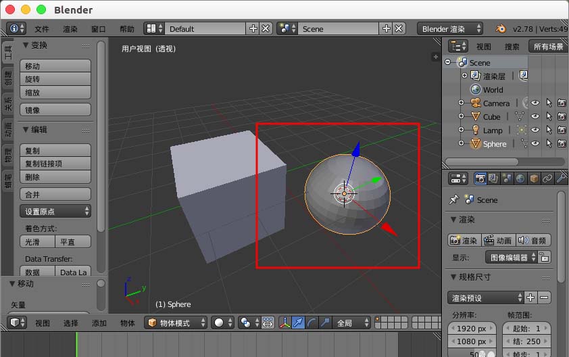
Task: Select the first visible layer square in header
Action: (x=378, y=319)
